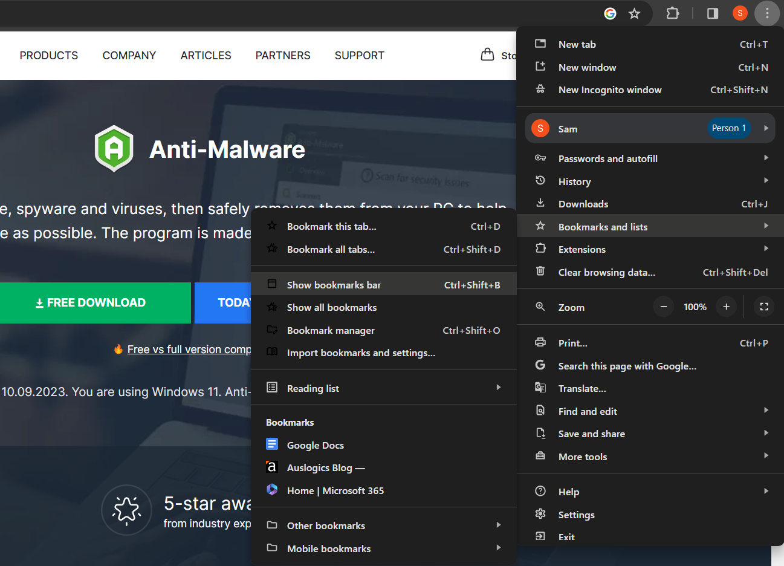Click the bookmark star icon in toolbar
The width and height of the screenshot is (784, 566).
(634, 13)
